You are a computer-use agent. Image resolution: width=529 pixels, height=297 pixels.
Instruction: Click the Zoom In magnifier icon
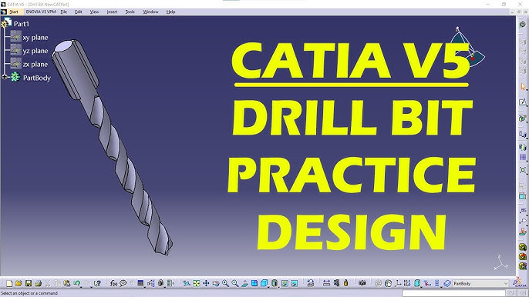225,283
